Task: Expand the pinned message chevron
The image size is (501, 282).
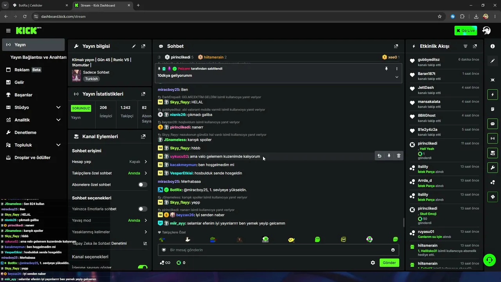Action: [x=396, y=77]
